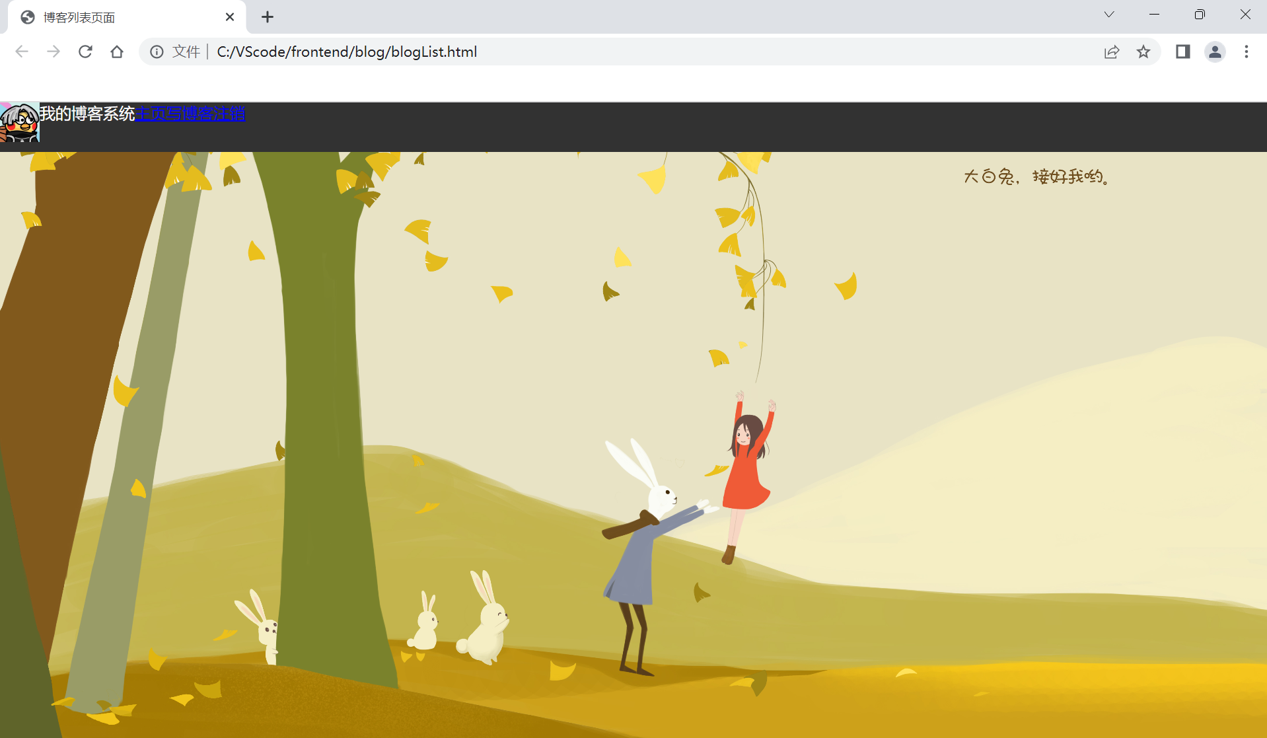Open Chrome's three-dot menu
This screenshot has width=1267, height=738.
coord(1247,52)
